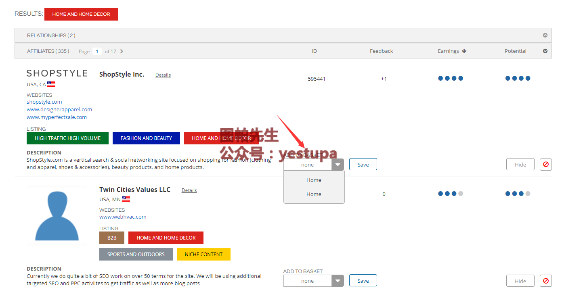Save Twin Cities Values basket selection

pos(363,281)
